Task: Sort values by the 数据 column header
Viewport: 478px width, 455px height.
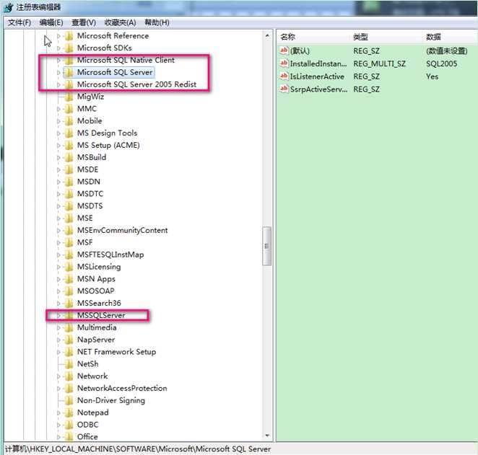Action: [x=451, y=37]
